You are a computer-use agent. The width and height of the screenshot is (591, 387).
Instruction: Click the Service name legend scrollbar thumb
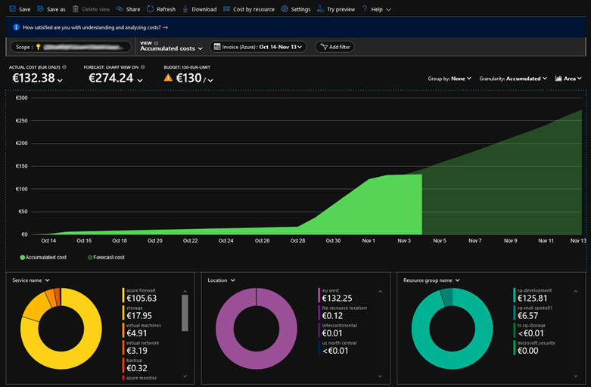pos(185,313)
